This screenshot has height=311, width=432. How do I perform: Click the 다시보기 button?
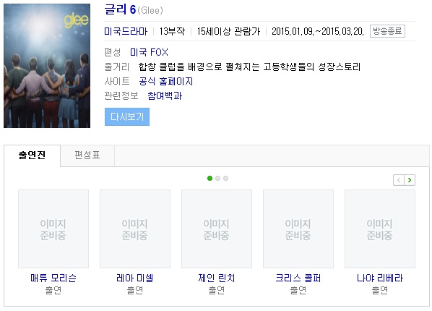pyautogui.click(x=127, y=116)
